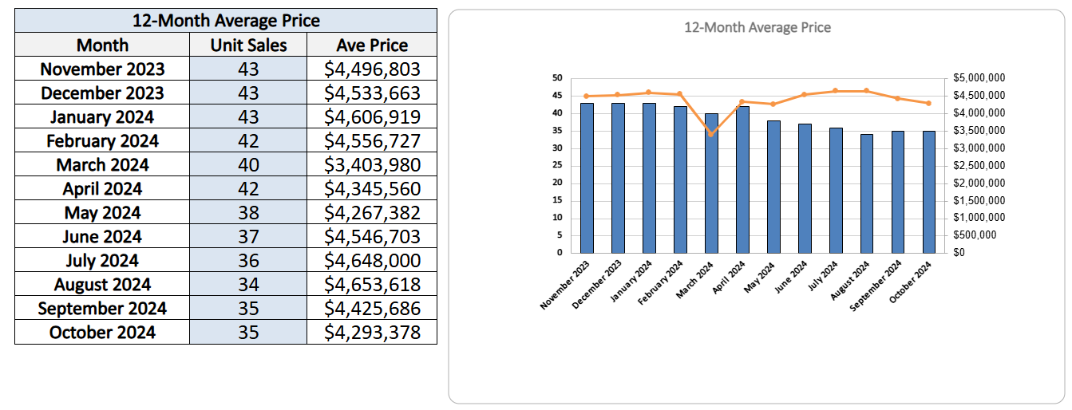Click the chart title "12-Month Average Price"
Viewport: 1072px width, 410px height.
(758, 28)
